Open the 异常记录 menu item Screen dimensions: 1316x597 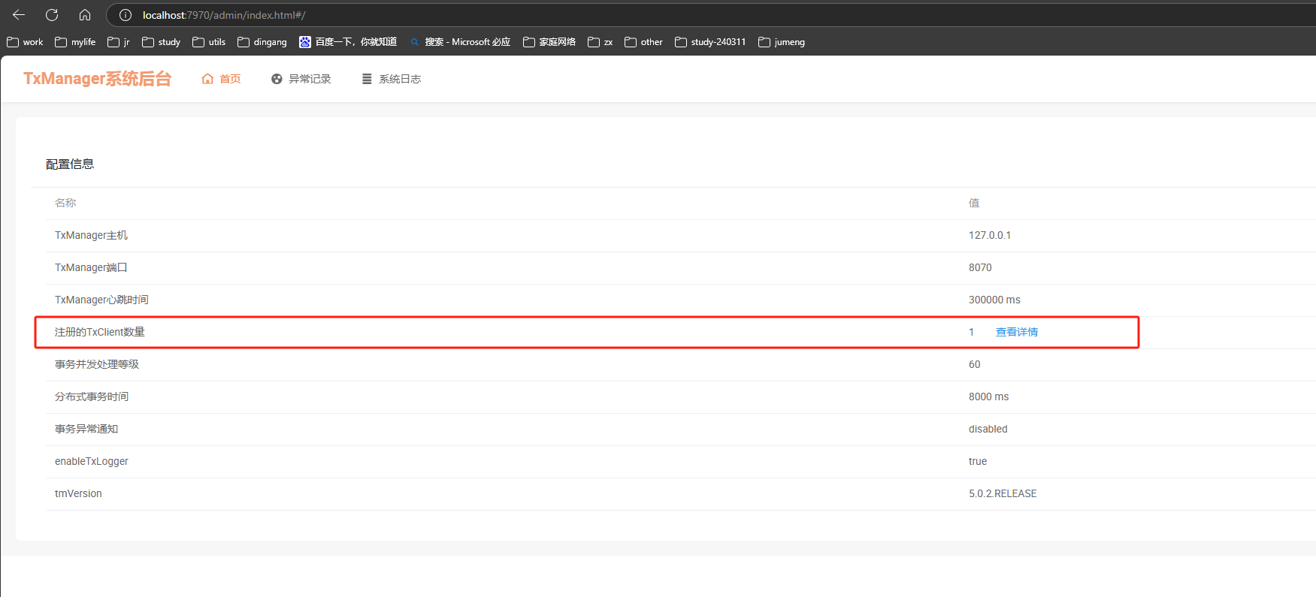click(x=301, y=79)
